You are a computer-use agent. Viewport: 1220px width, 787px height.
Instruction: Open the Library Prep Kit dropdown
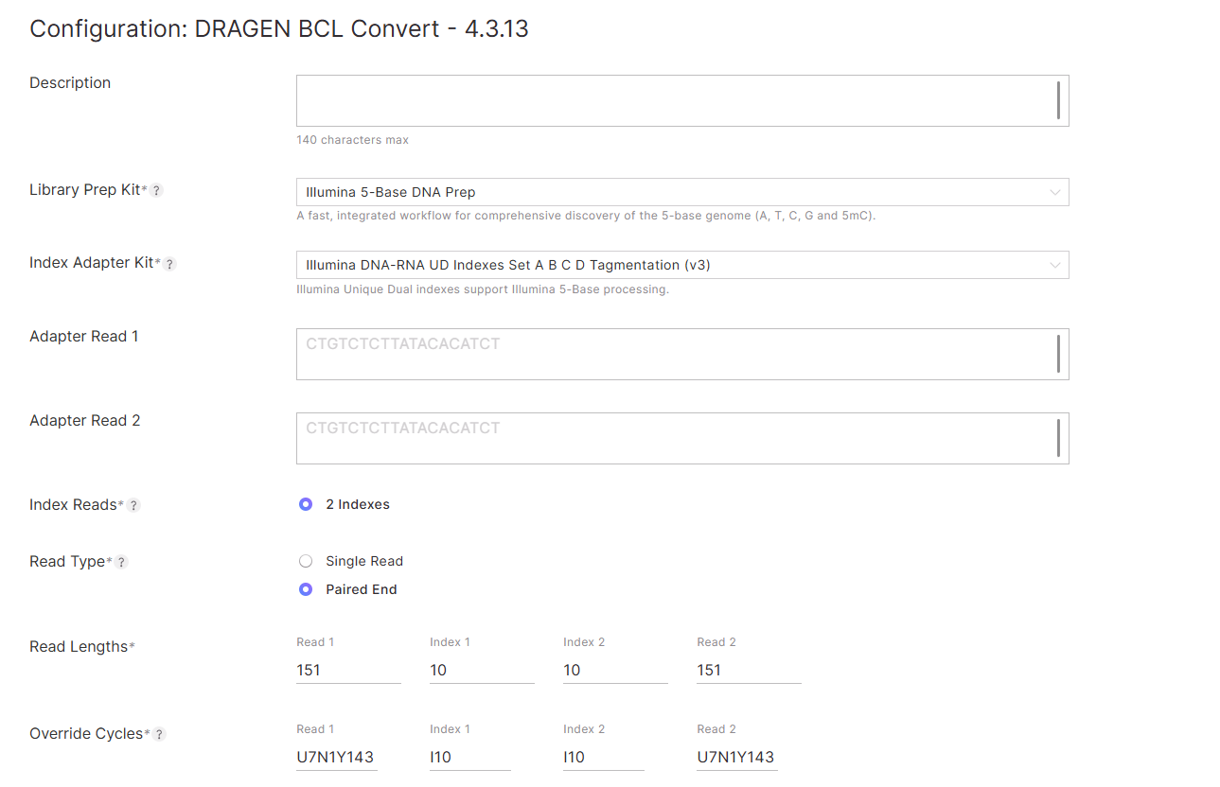coord(681,192)
